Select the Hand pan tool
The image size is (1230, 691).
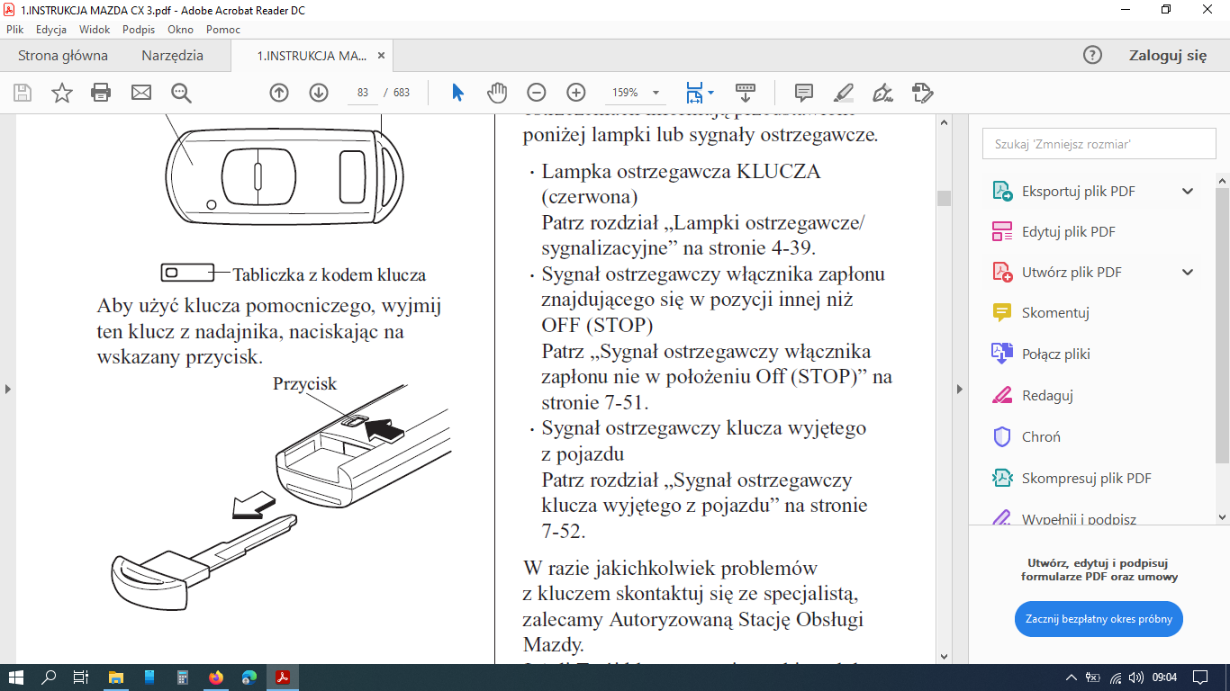[x=497, y=93]
